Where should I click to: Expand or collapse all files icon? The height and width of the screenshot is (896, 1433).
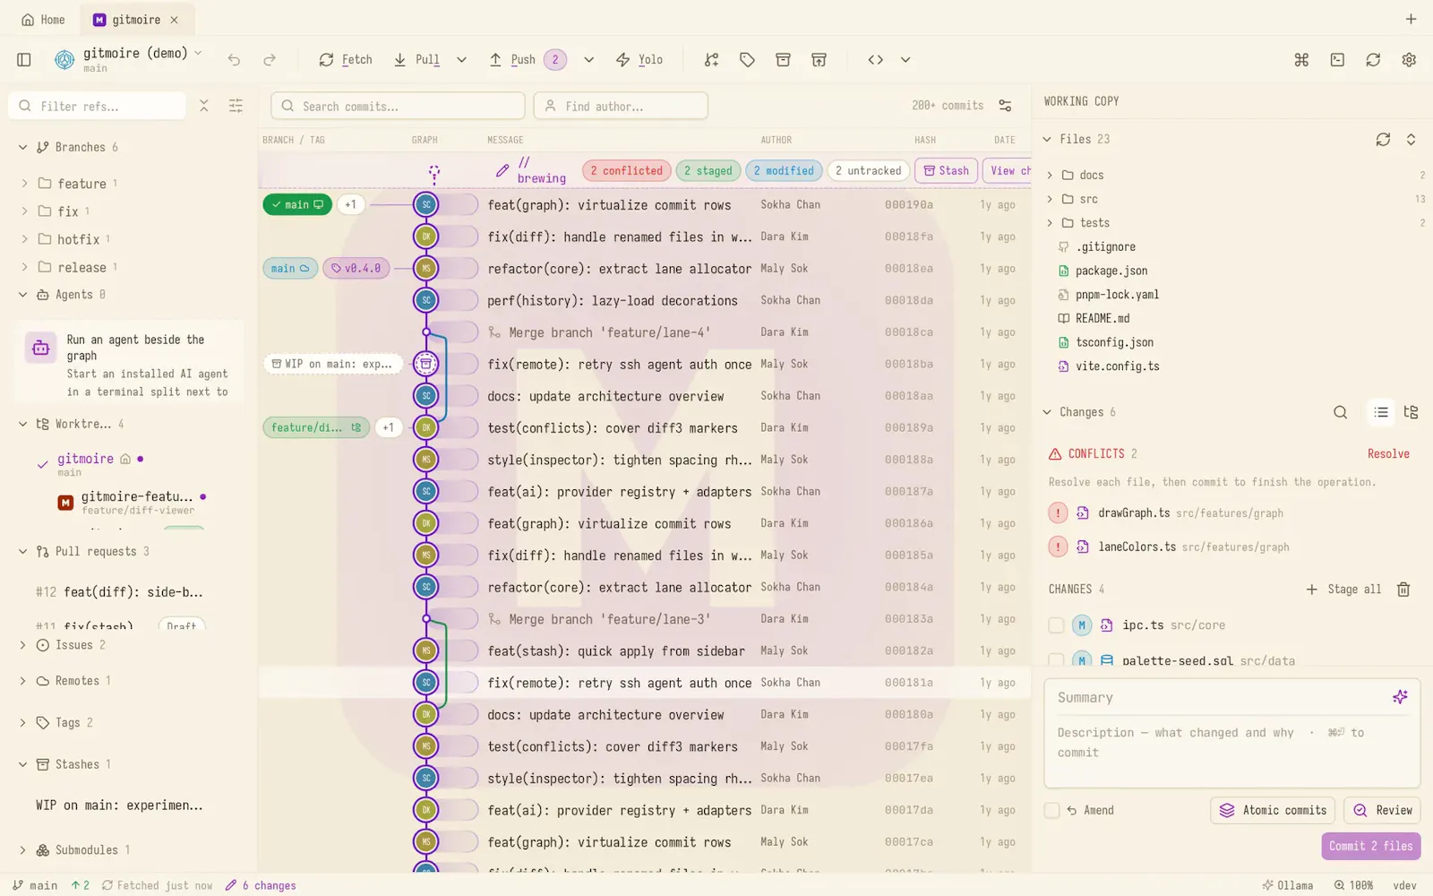tap(1411, 140)
